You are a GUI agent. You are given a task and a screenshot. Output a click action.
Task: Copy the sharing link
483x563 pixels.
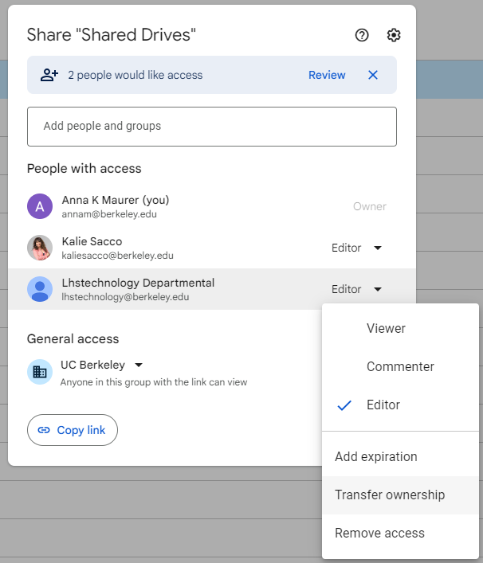tap(73, 430)
